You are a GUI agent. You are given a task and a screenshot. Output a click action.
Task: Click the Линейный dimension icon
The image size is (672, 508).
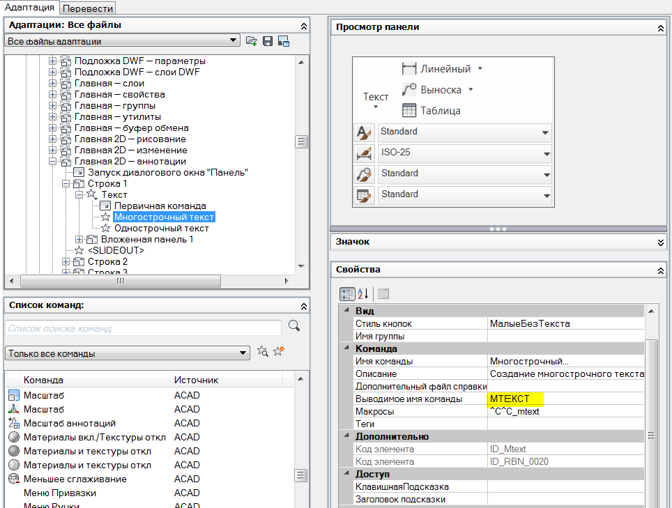pyautogui.click(x=409, y=68)
